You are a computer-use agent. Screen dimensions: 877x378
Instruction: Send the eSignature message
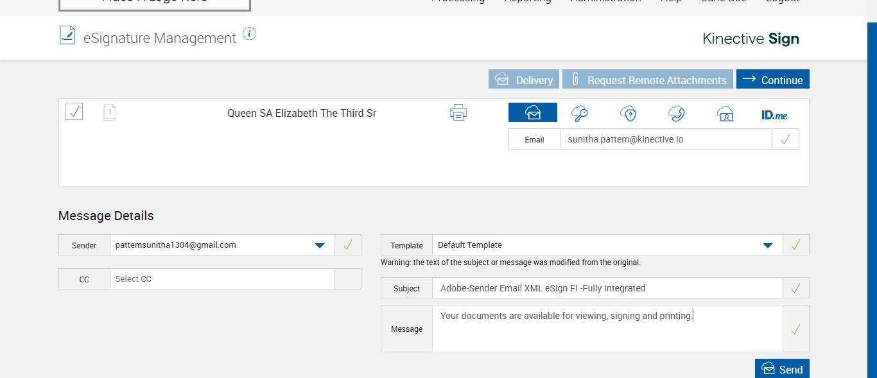(782, 369)
